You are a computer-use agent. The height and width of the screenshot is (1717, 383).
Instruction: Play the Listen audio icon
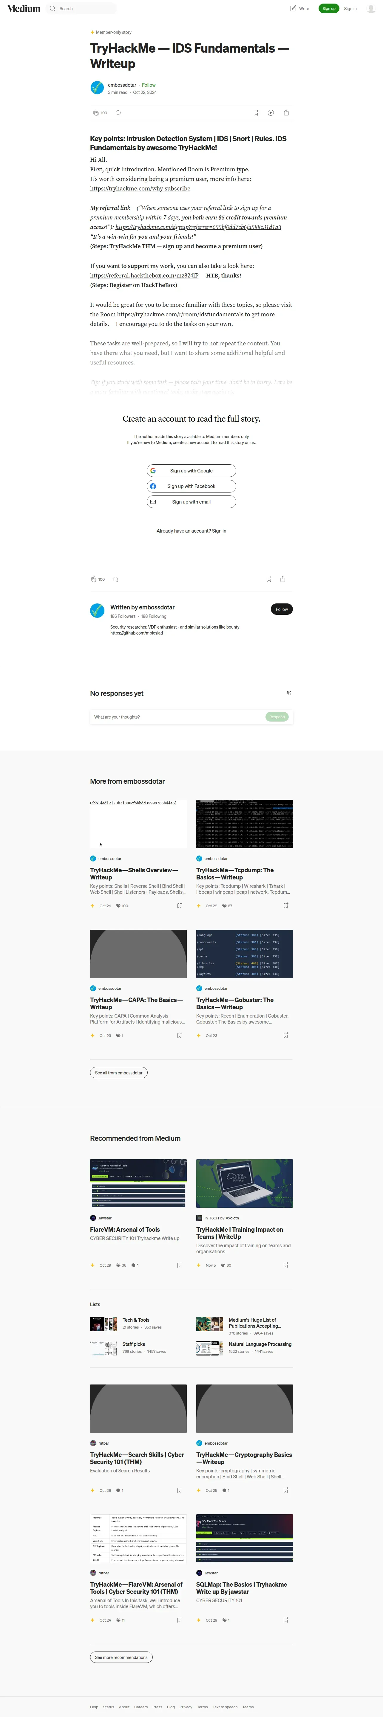tap(271, 113)
